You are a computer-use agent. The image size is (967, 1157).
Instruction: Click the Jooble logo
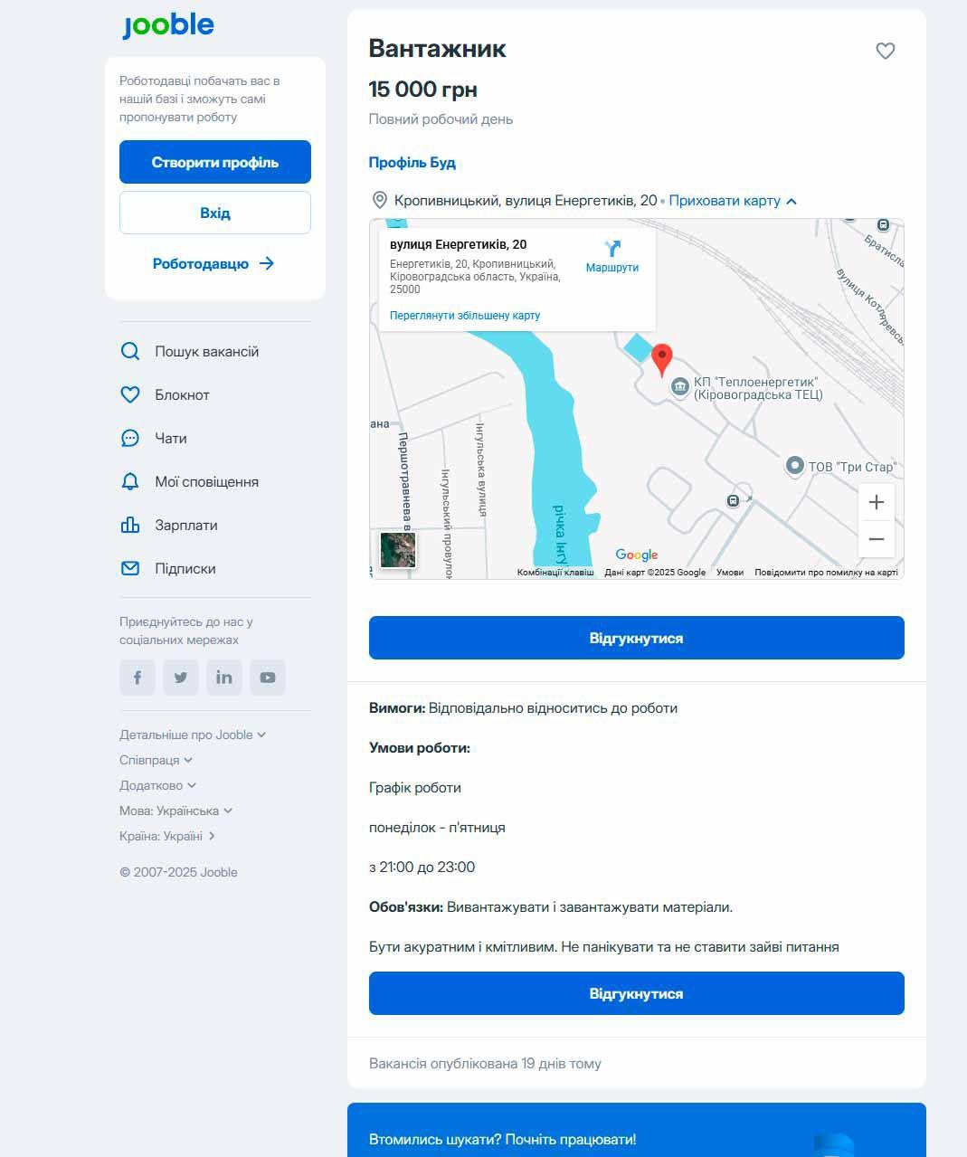point(168,25)
